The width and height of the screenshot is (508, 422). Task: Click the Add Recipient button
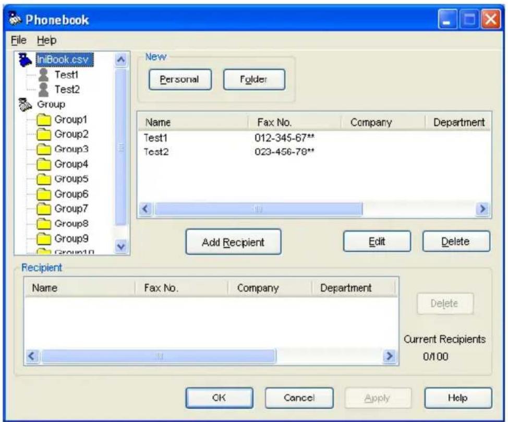coord(233,242)
